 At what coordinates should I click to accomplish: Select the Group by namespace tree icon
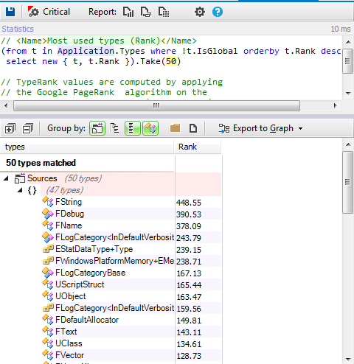[115, 128]
